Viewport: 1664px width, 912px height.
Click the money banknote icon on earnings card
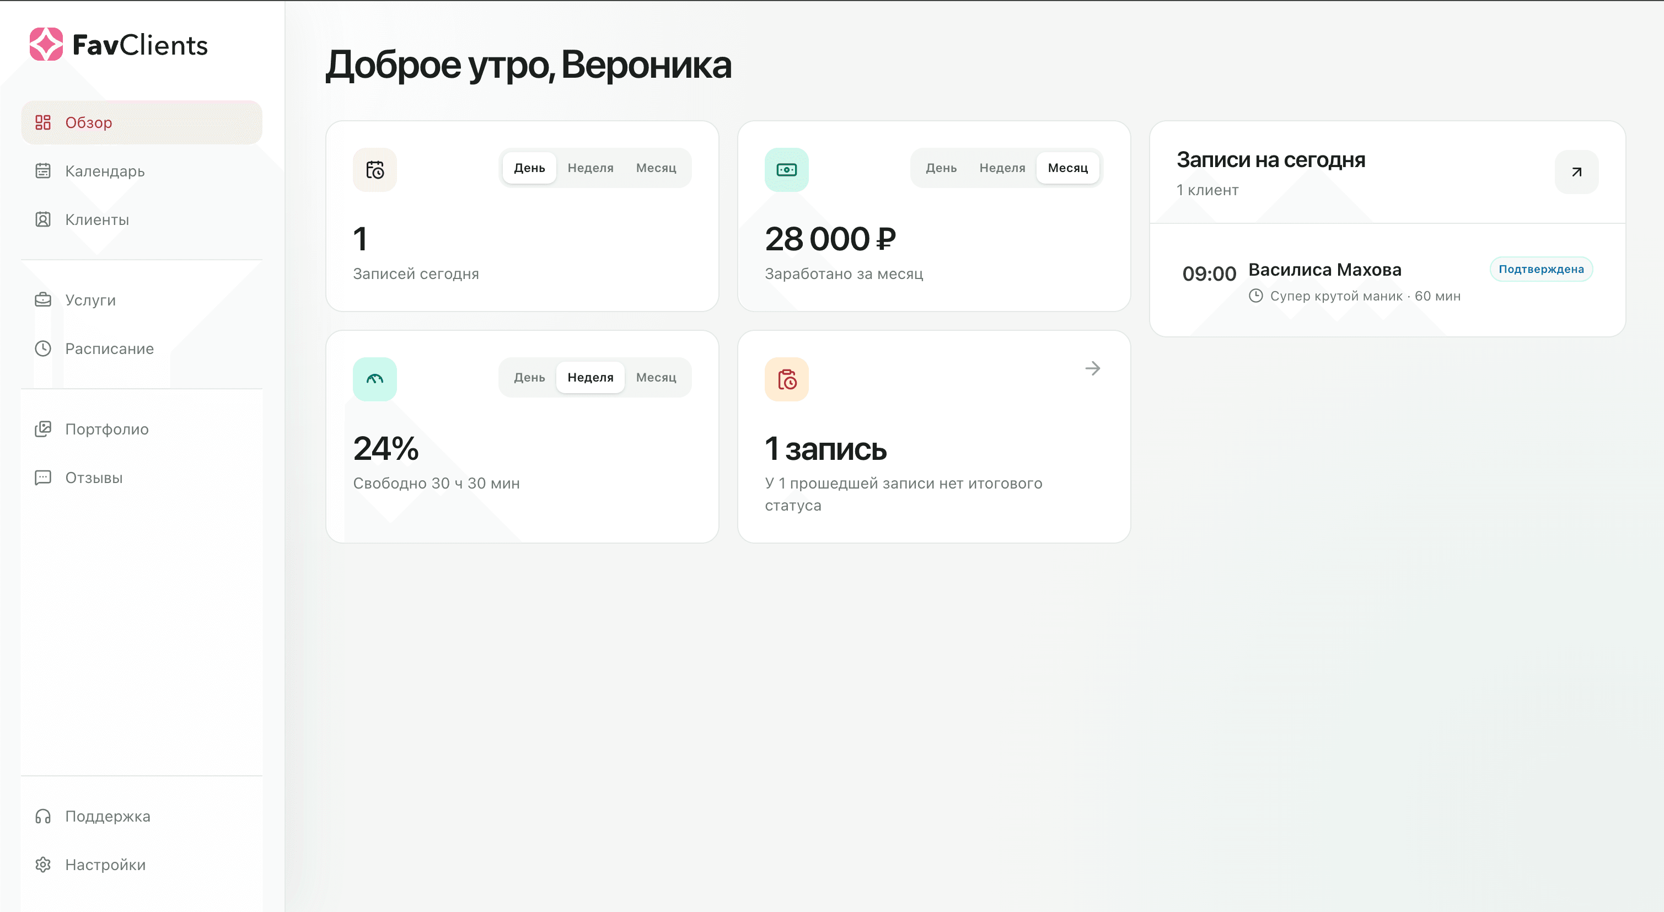[786, 170]
